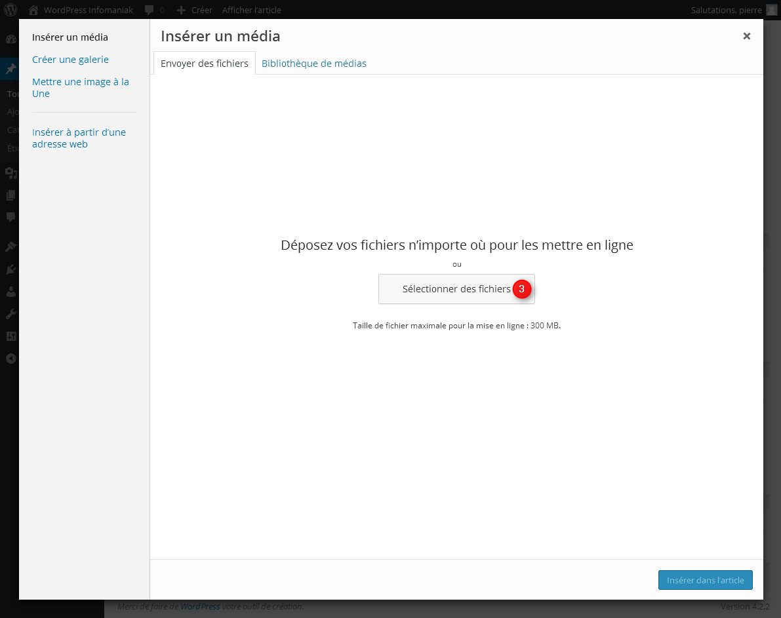Image resolution: width=781 pixels, height=618 pixels.
Task: Open the Media icon in the left sidebar
Action: click(10, 172)
